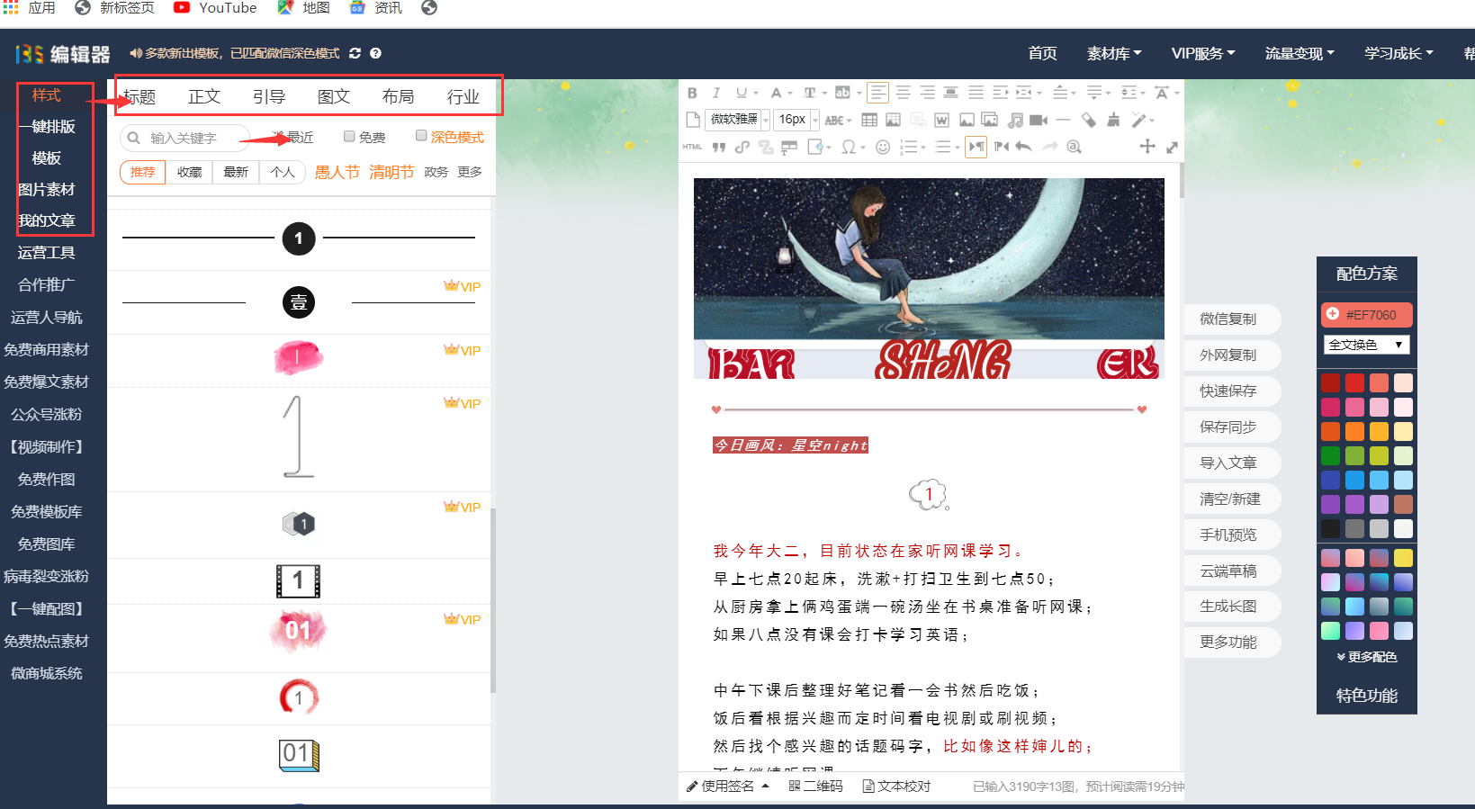Screen dimensions: 1475x809
Task: Switch to the 布局 tab
Action: pos(399,96)
